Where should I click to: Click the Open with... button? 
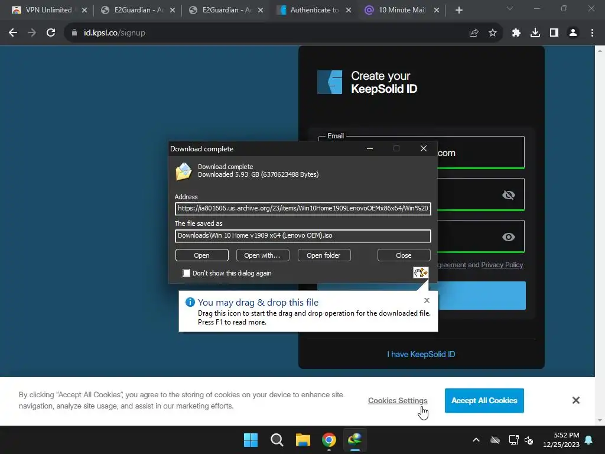262,255
